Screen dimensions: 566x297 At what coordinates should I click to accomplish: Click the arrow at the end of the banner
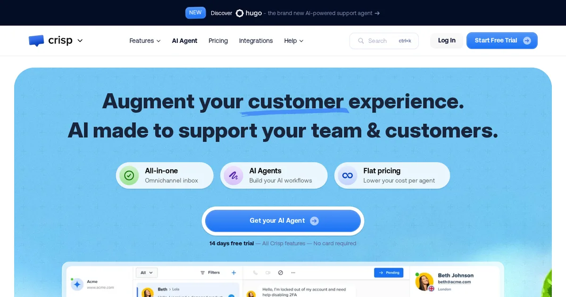click(377, 13)
